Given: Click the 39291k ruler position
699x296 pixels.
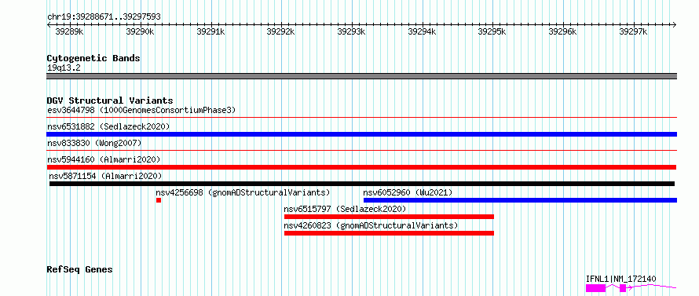Looking at the screenshot, I should 210,31.
